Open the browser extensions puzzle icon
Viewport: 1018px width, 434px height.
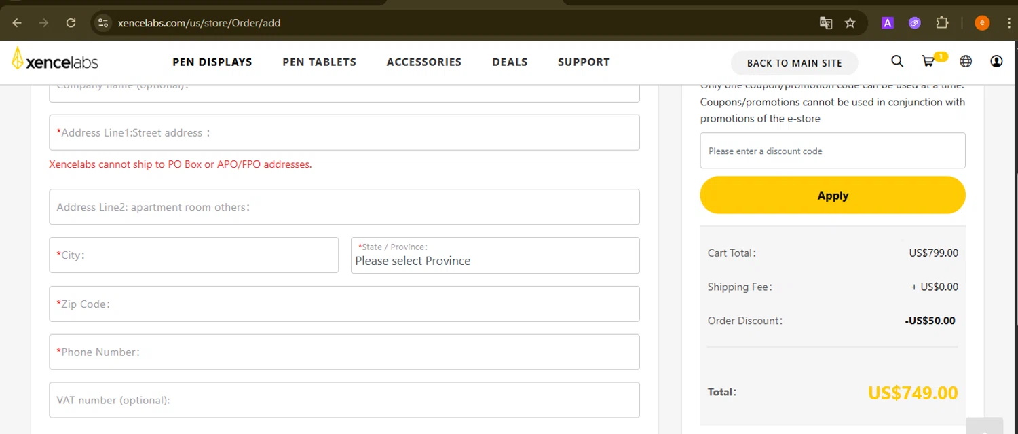click(x=942, y=23)
